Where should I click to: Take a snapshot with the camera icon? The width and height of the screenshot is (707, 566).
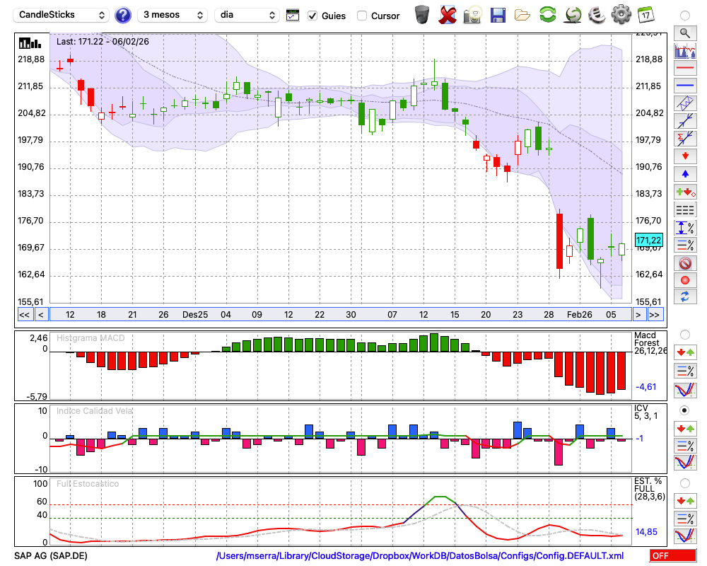tap(472, 15)
